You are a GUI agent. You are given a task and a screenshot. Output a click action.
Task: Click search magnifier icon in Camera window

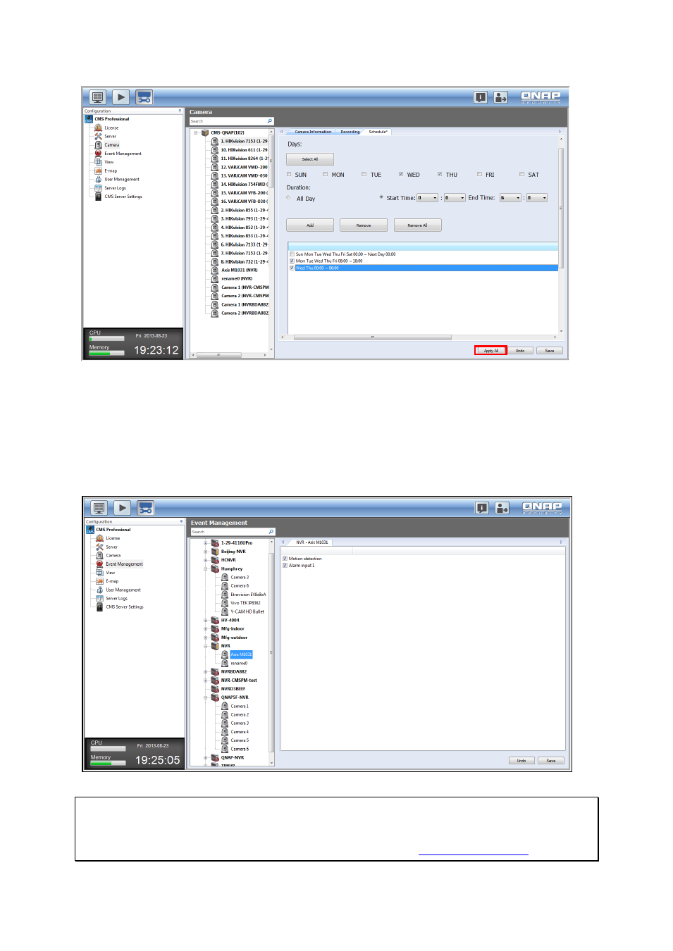click(x=269, y=121)
